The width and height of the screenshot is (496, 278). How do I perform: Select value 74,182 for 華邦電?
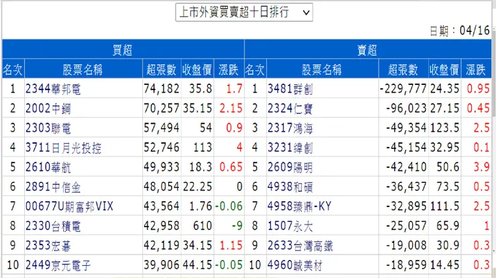162,89
